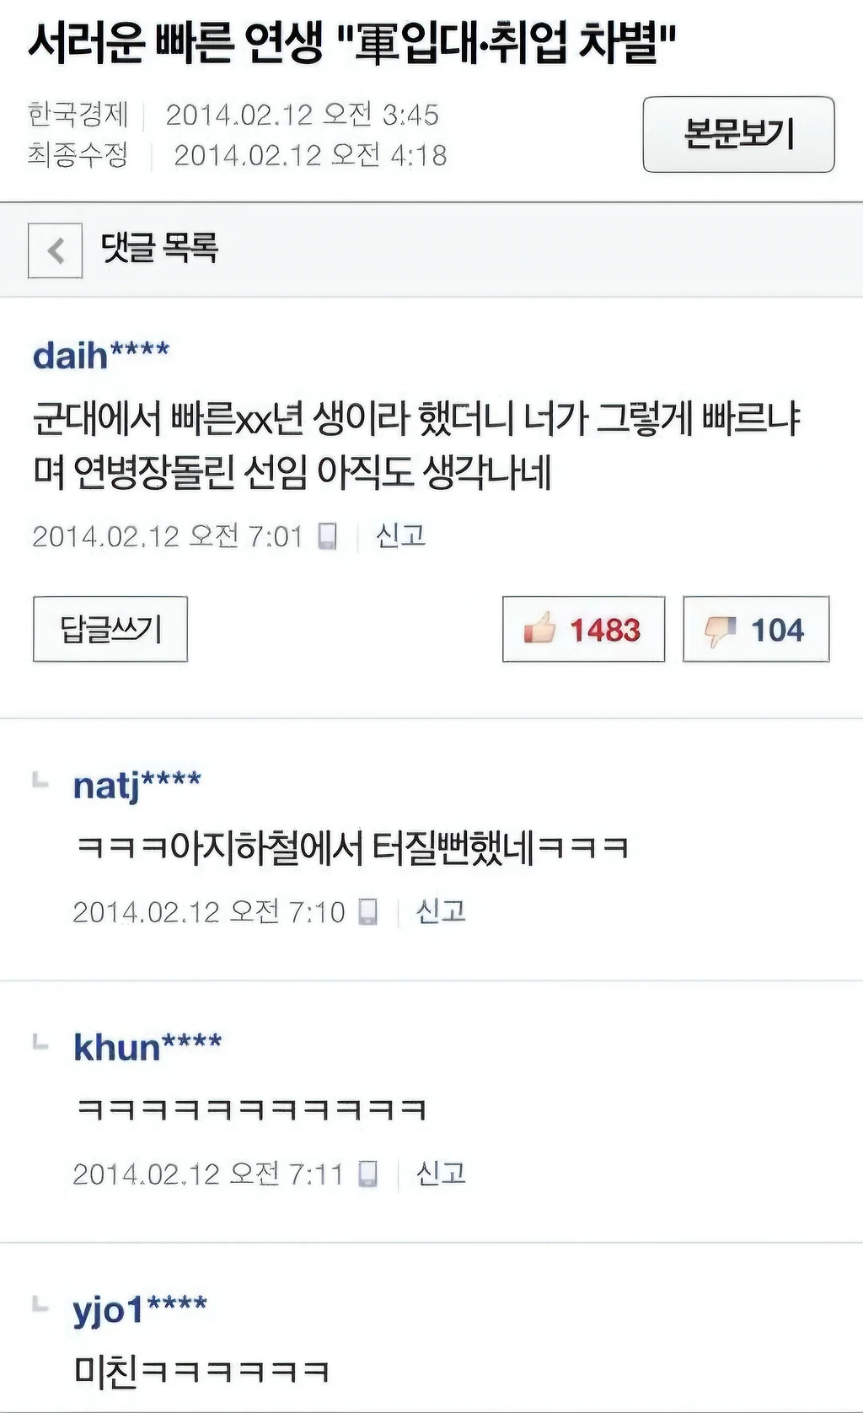This screenshot has height=1413, width=863.
Task: Click the 댓글 목록 header label
Action: [x=159, y=248]
